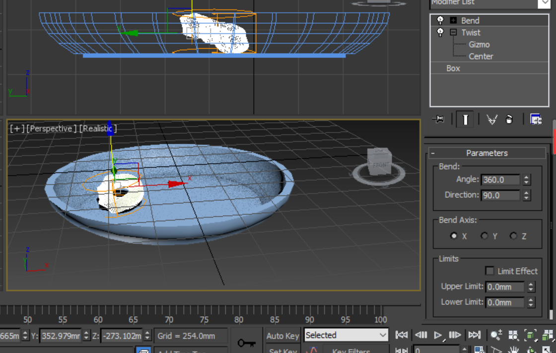Select the Y bend axis radio button
This screenshot has width=556, height=353.
pos(484,236)
